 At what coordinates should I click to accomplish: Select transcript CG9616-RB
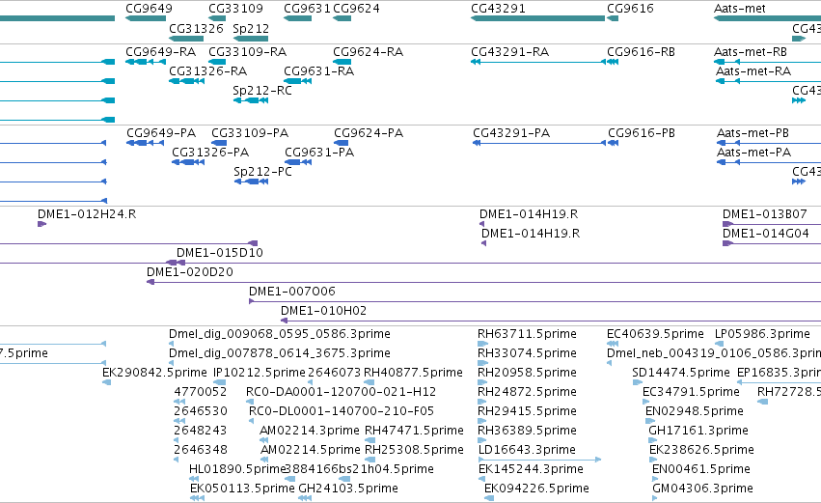(x=641, y=52)
